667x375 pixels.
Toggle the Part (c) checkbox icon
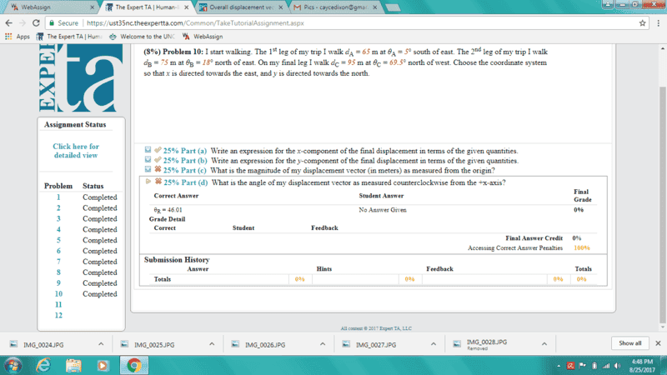coord(148,170)
